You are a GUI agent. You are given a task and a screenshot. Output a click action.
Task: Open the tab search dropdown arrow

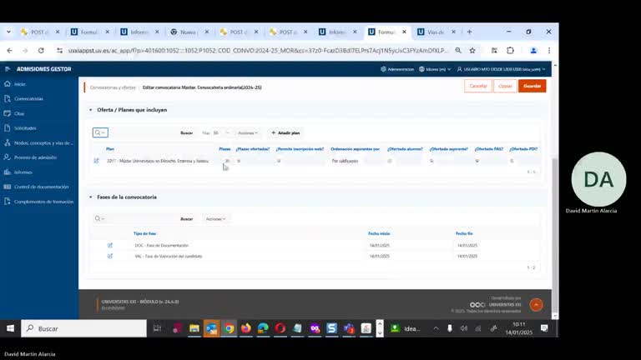tap(8, 32)
